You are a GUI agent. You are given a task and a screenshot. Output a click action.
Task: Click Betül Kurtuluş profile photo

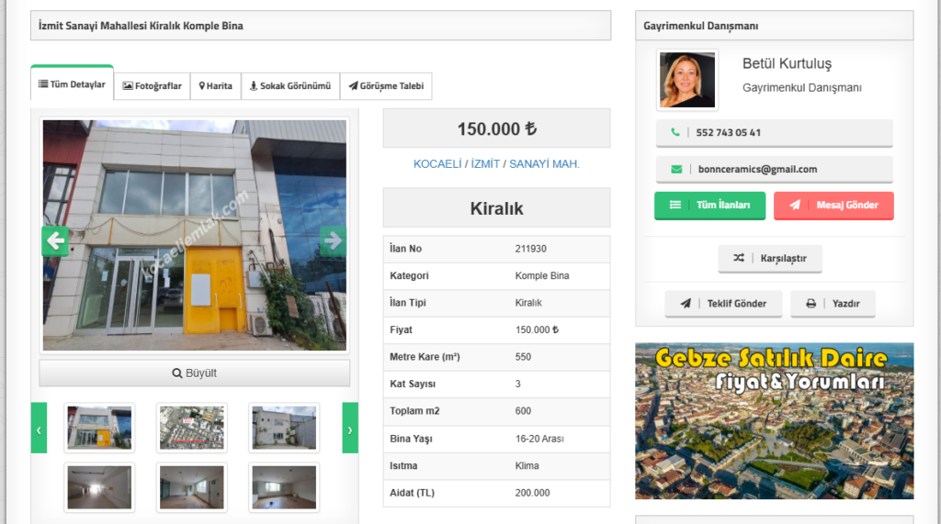686,80
